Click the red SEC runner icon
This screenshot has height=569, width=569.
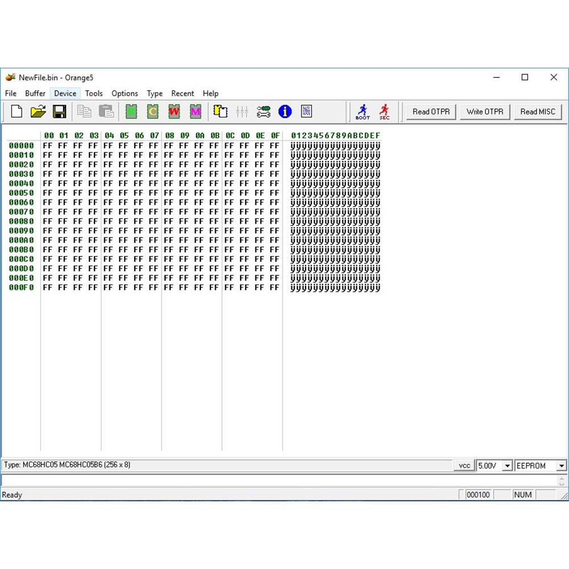(385, 112)
